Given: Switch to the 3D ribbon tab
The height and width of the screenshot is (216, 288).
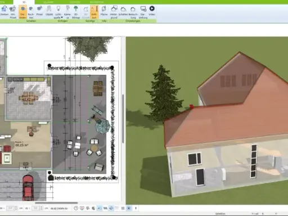Looking at the screenshot, I should [x=24, y=2].
